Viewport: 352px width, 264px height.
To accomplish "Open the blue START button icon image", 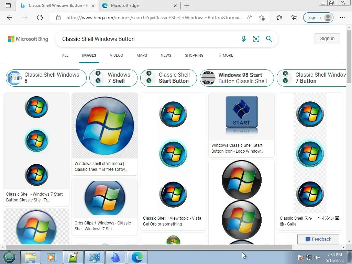I will (241, 116).
